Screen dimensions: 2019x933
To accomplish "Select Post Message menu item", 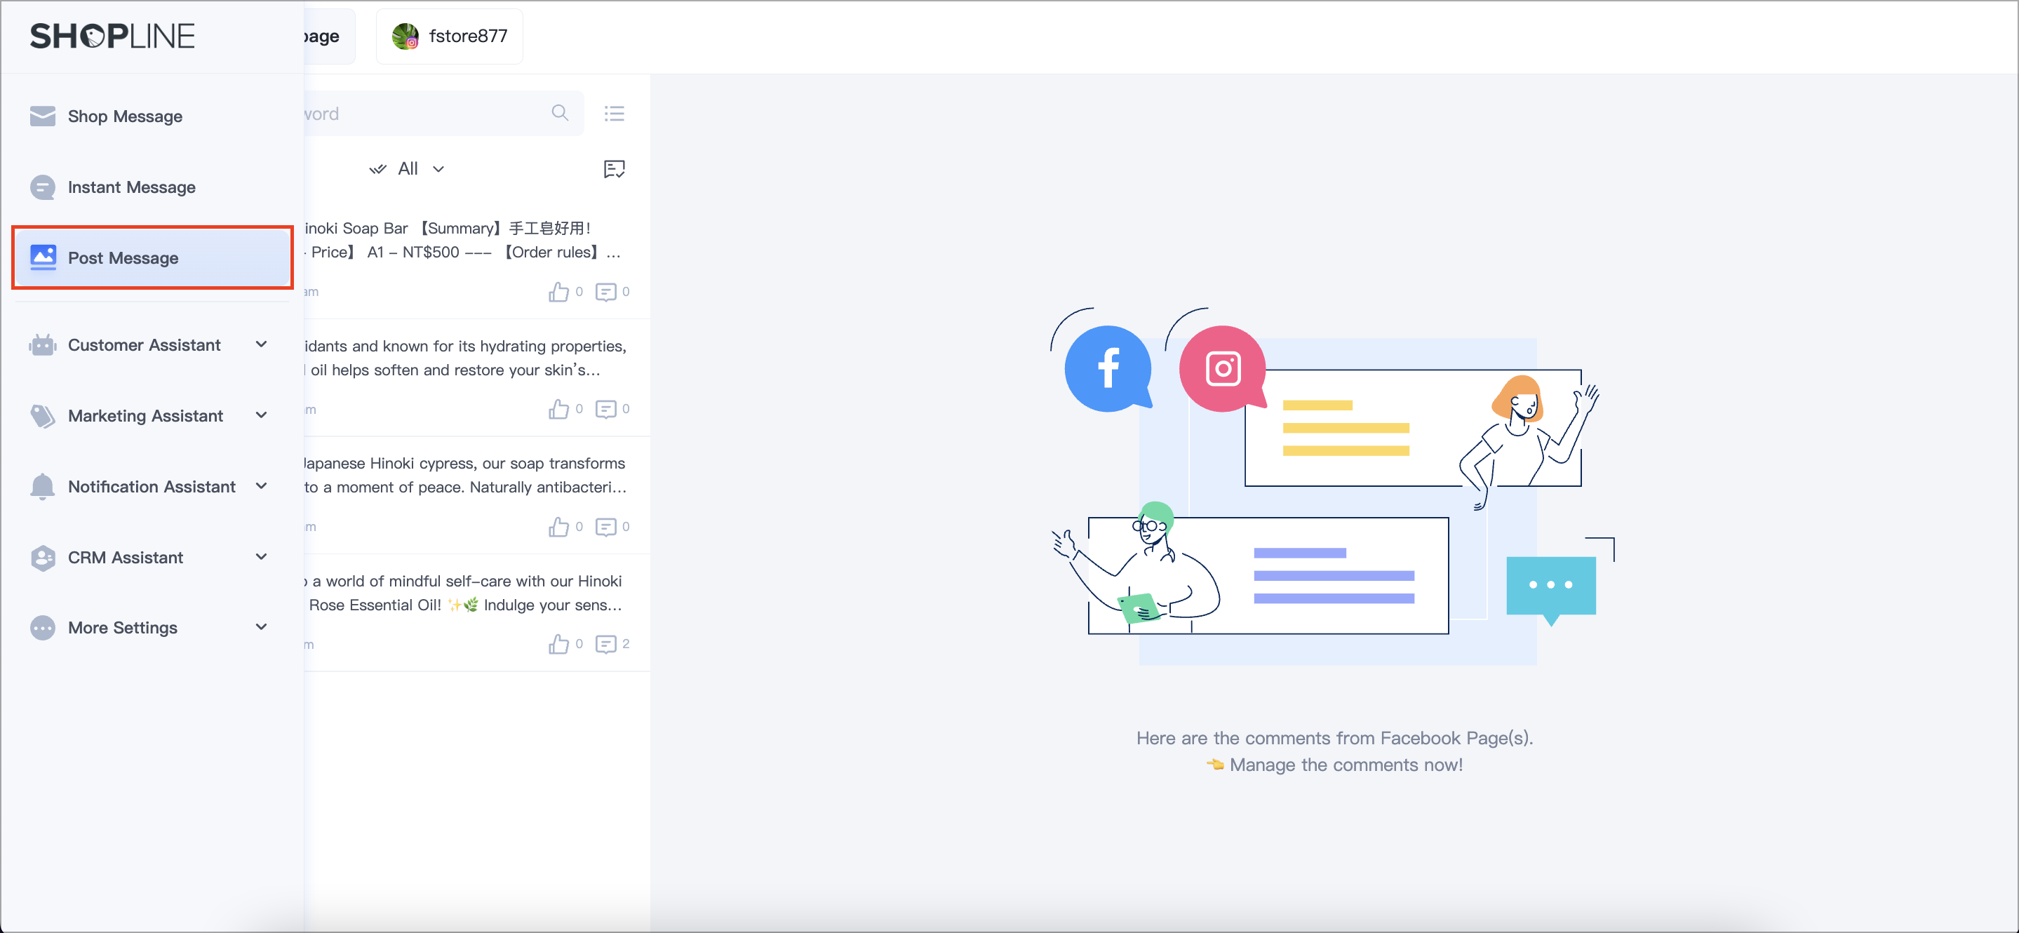I will (152, 258).
